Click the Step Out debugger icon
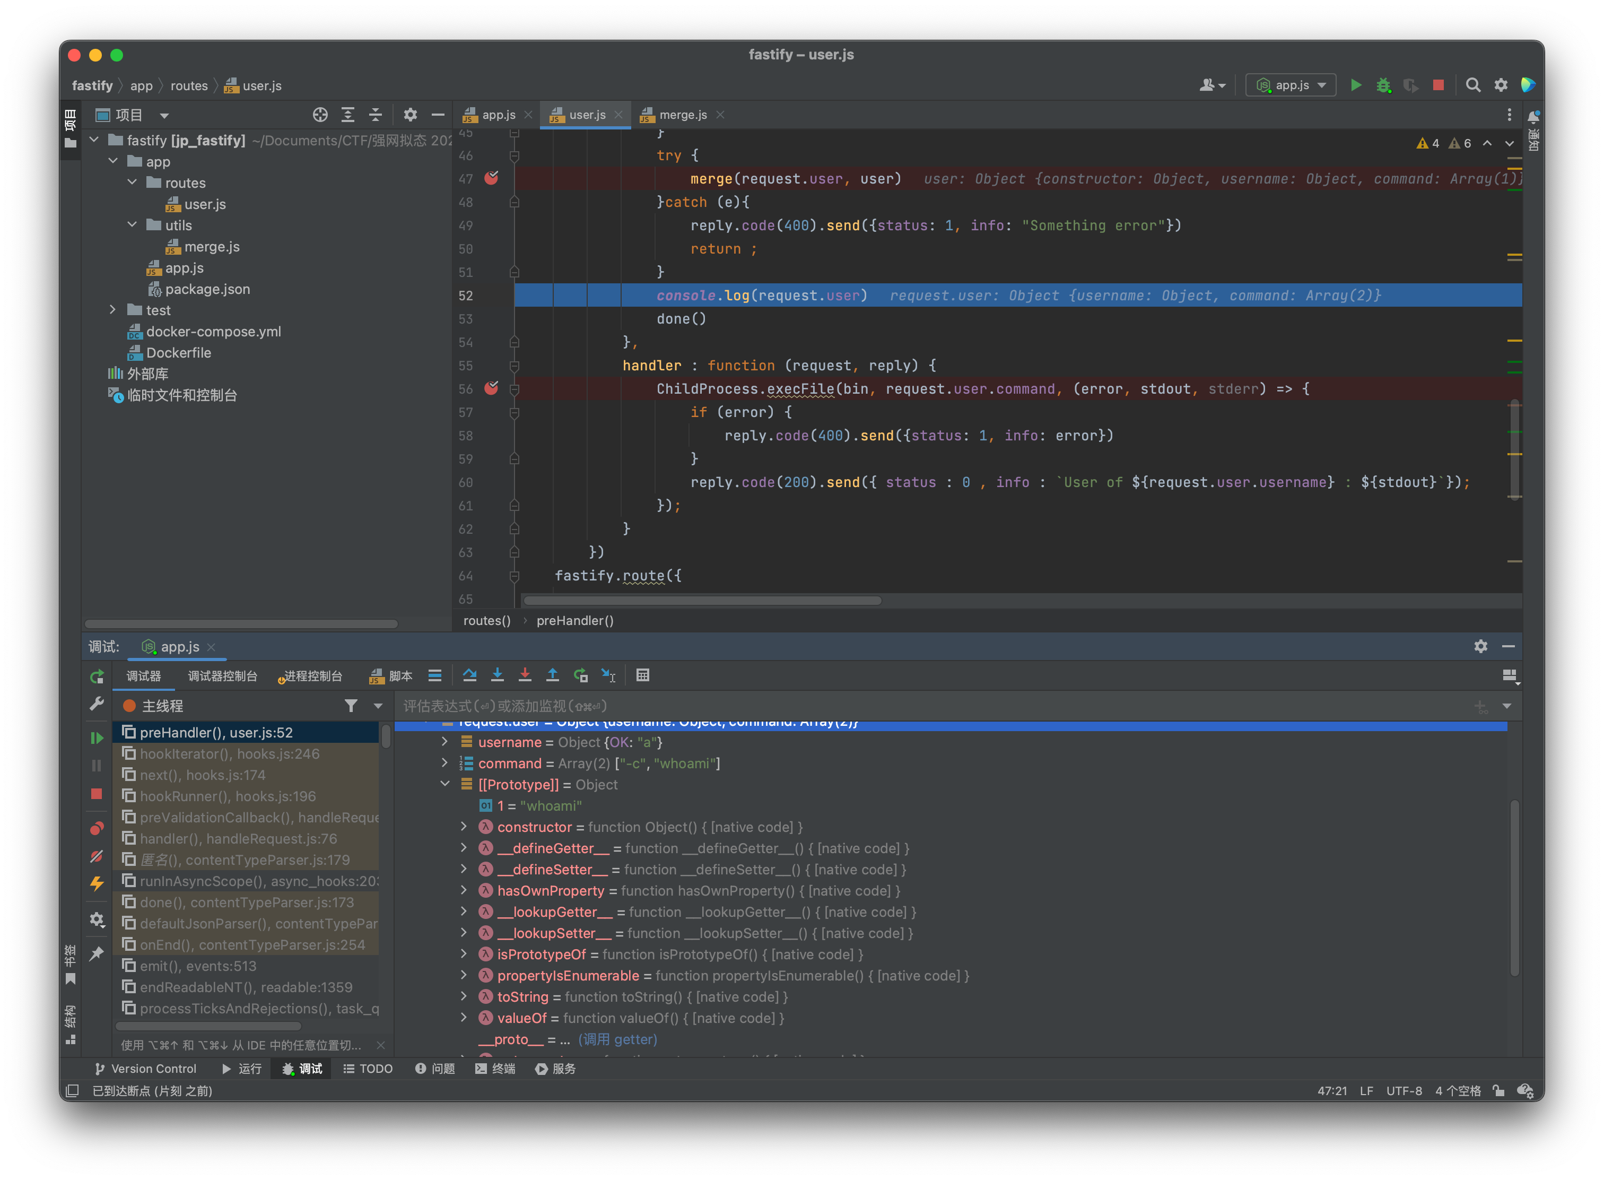This screenshot has width=1604, height=1180. pos(552,675)
